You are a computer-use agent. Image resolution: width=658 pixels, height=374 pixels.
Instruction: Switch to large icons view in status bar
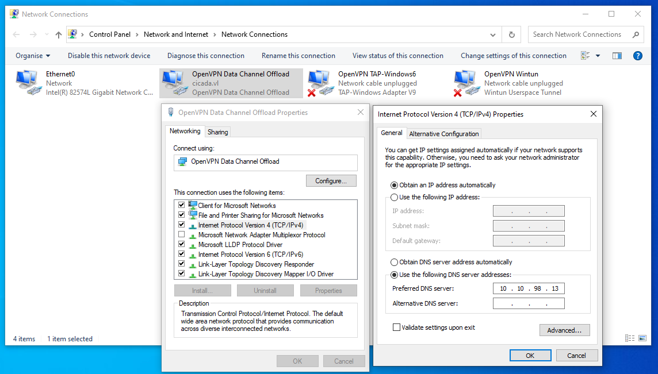click(642, 338)
